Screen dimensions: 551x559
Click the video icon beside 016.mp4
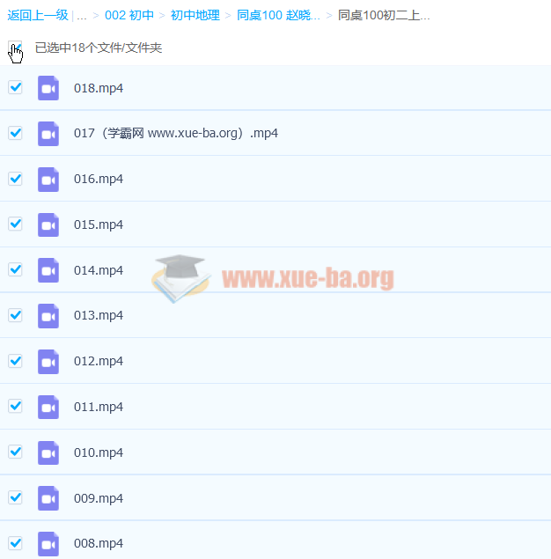pos(48,179)
